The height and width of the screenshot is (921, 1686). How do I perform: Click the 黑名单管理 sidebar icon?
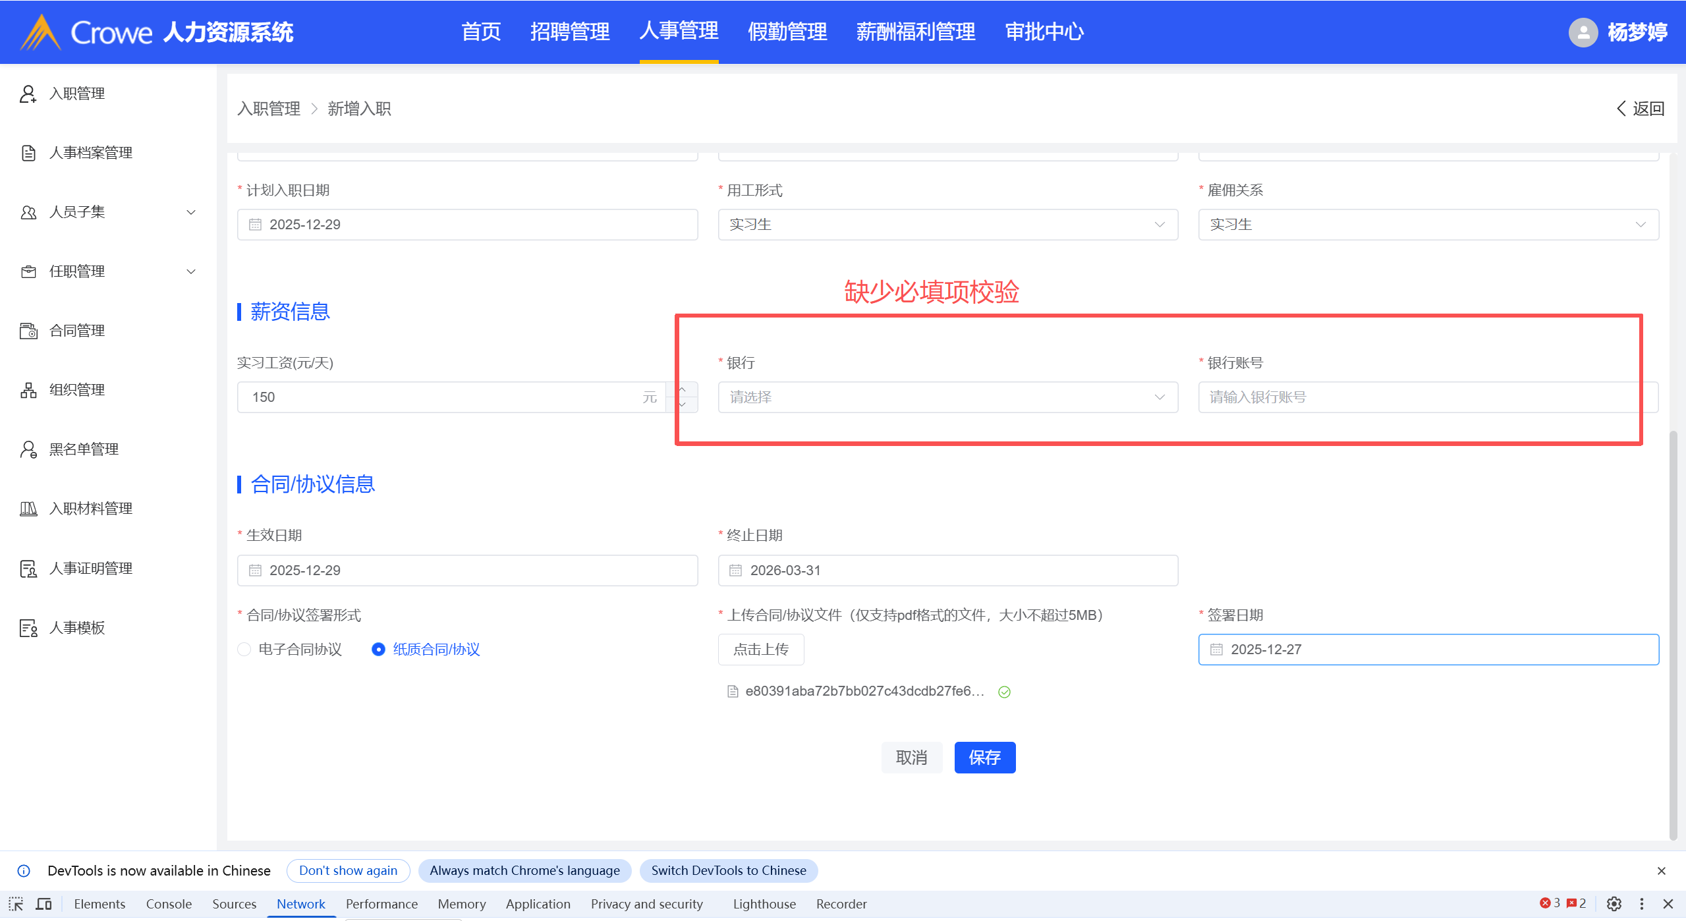(x=28, y=449)
